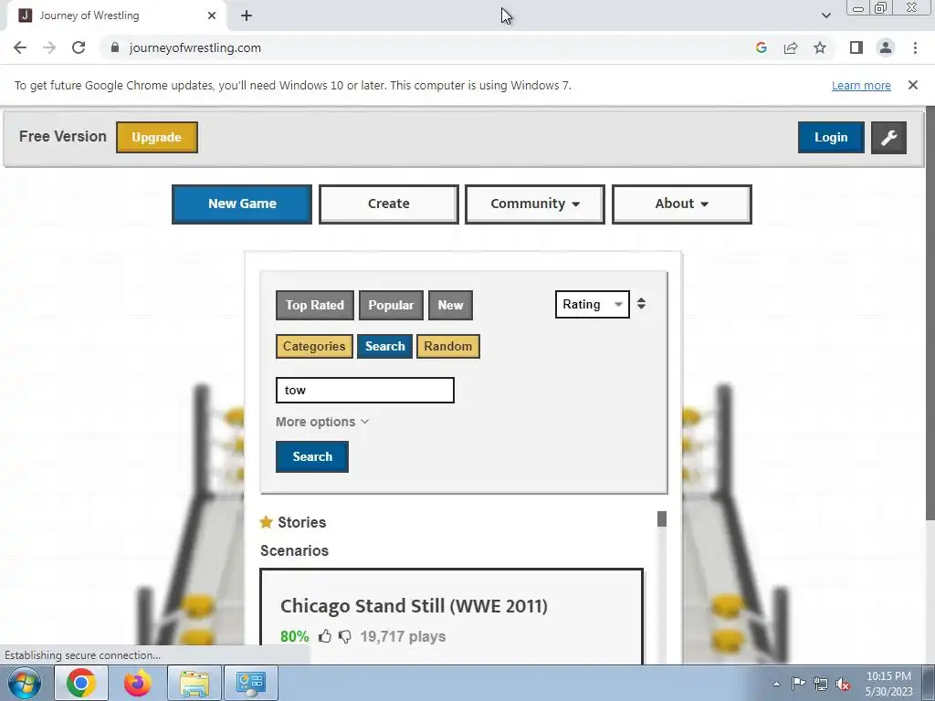
Task: Select the New filter
Action: pyautogui.click(x=450, y=305)
